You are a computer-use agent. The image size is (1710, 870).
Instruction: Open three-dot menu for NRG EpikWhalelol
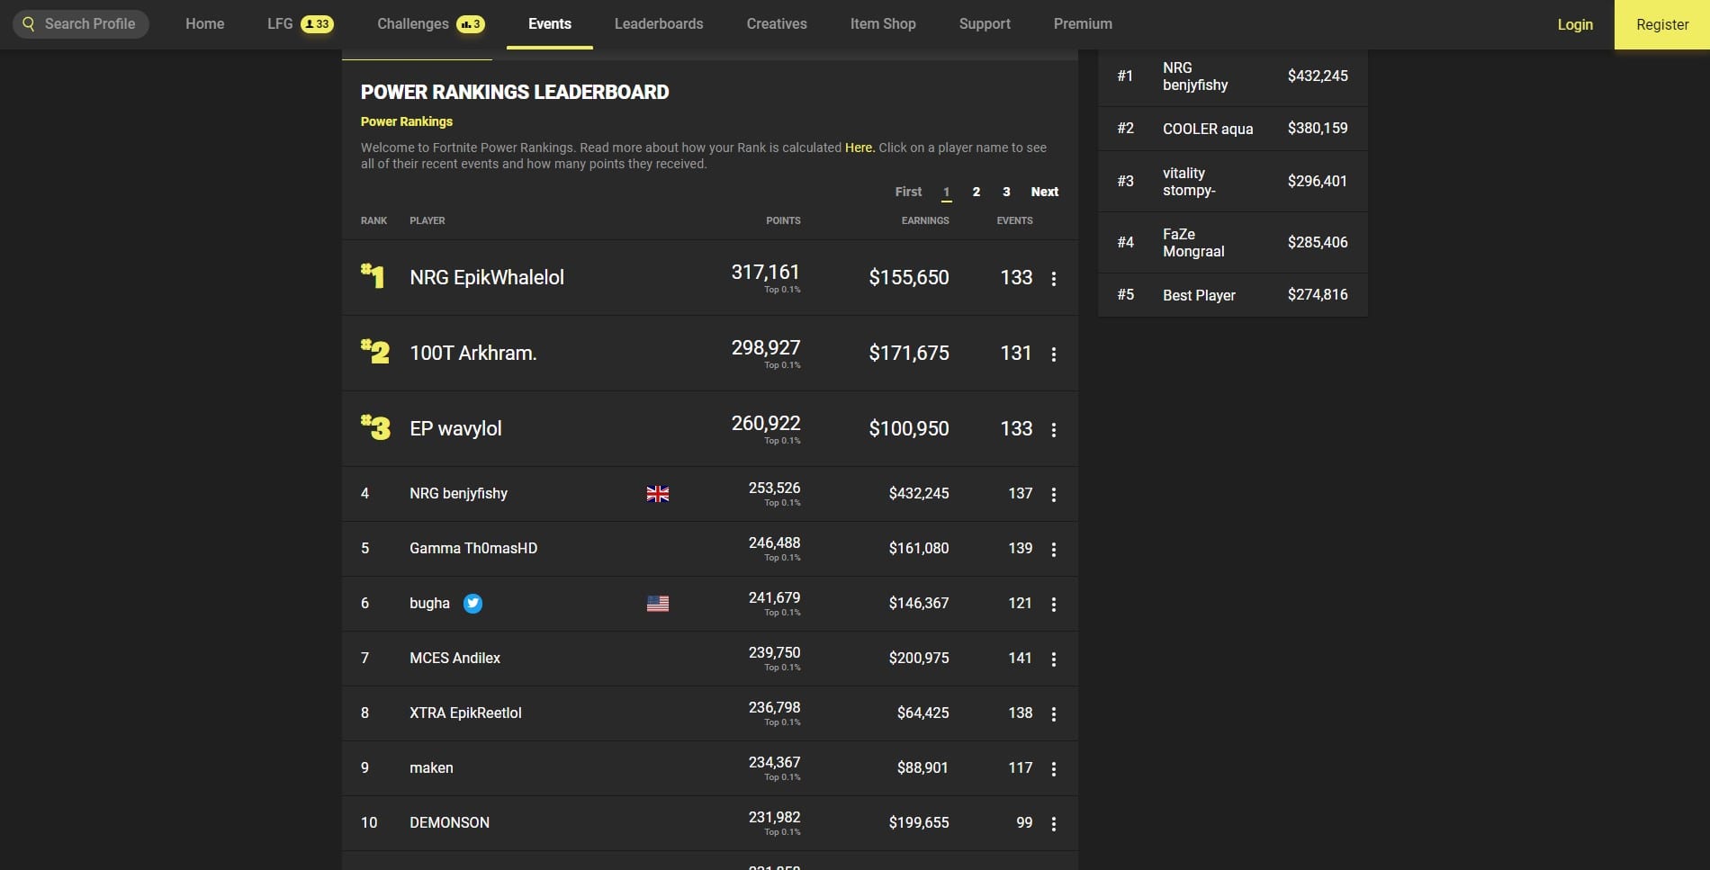[1054, 279]
